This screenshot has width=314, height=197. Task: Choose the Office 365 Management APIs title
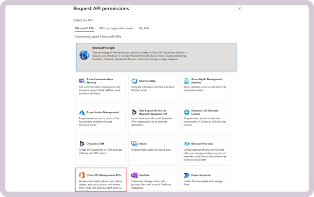coord(103,175)
